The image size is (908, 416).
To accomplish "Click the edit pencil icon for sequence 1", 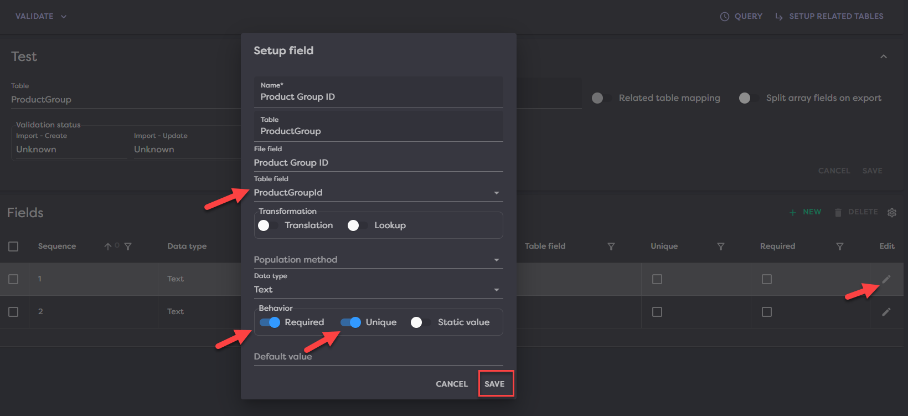I will 886,279.
